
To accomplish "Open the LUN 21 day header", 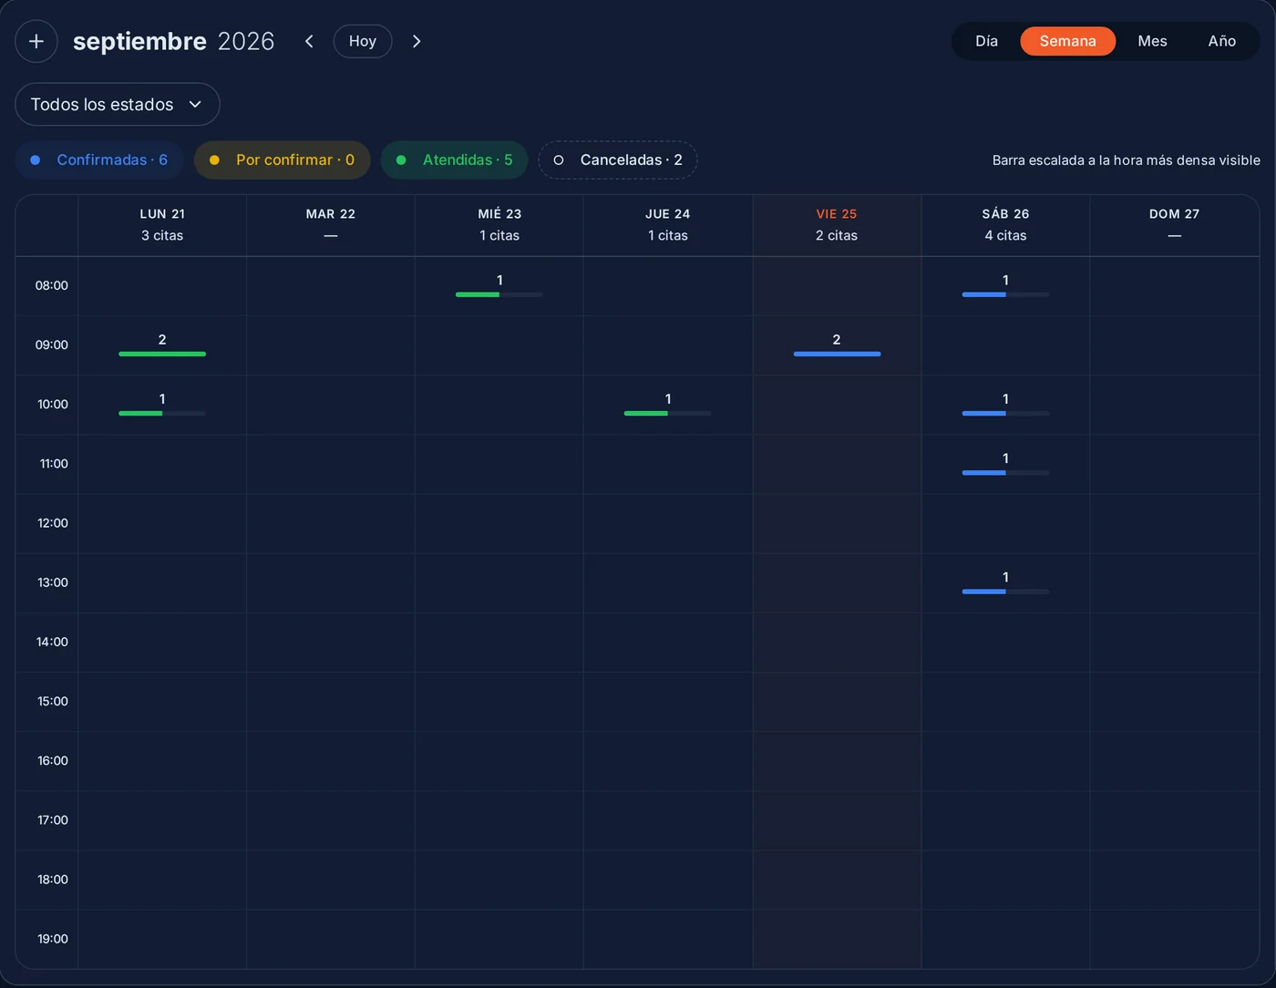I will (162, 225).
